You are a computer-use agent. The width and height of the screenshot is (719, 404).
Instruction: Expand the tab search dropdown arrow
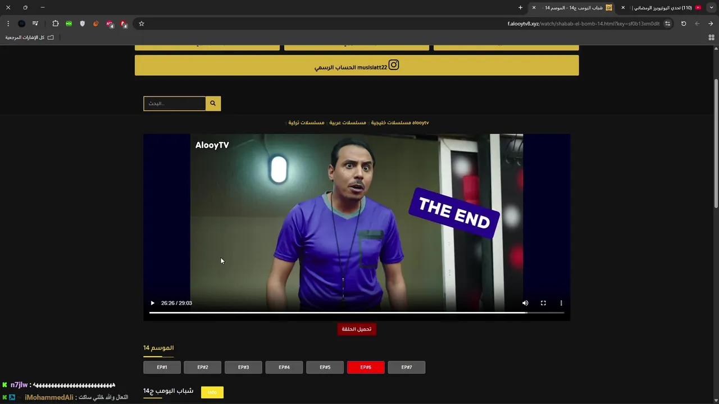click(x=711, y=8)
